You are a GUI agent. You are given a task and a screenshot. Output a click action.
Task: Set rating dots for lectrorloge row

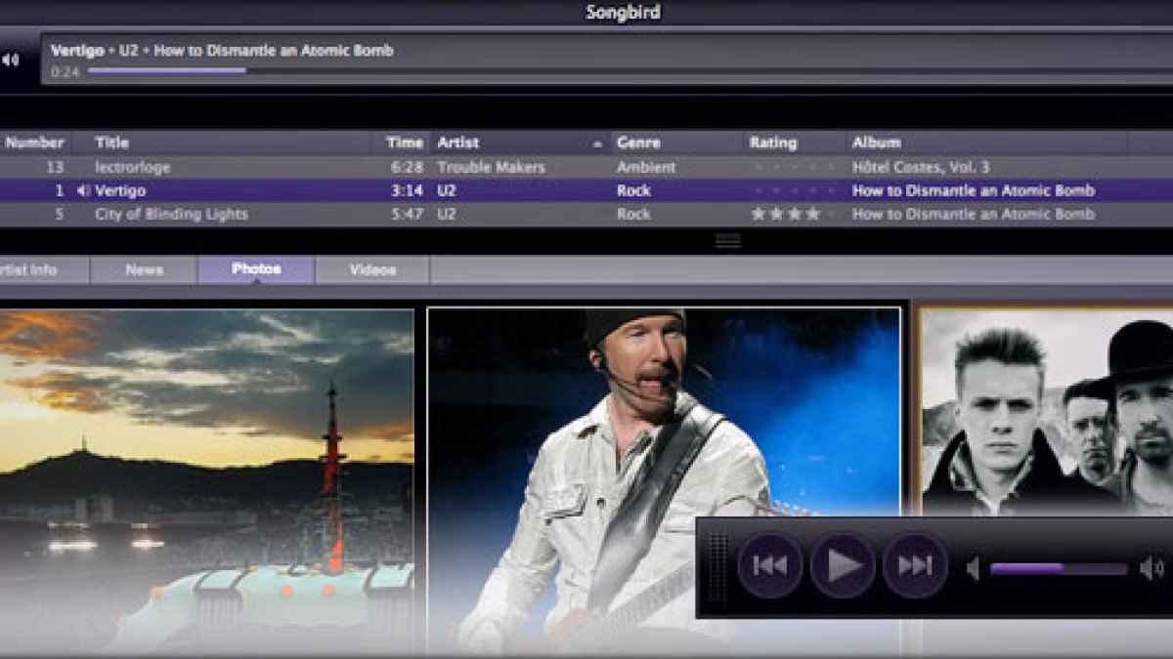point(795,168)
